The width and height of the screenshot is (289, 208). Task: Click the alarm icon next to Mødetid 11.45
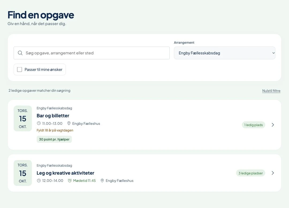70,181
